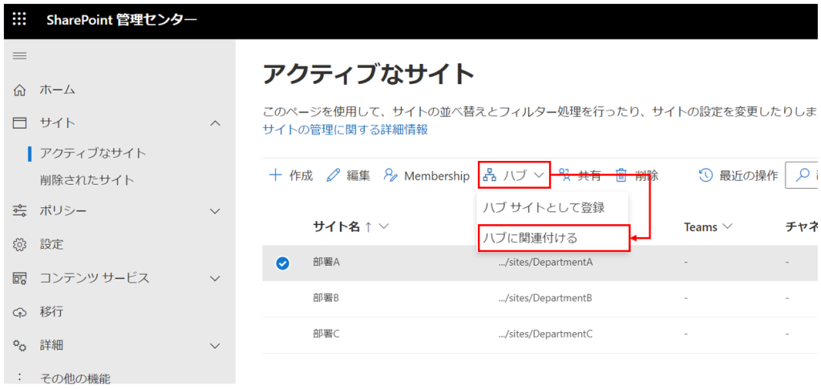Image resolution: width=821 pixels, height=389 pixels.
Task: Open the app launcher waffle icon
Action: point(19,20)
